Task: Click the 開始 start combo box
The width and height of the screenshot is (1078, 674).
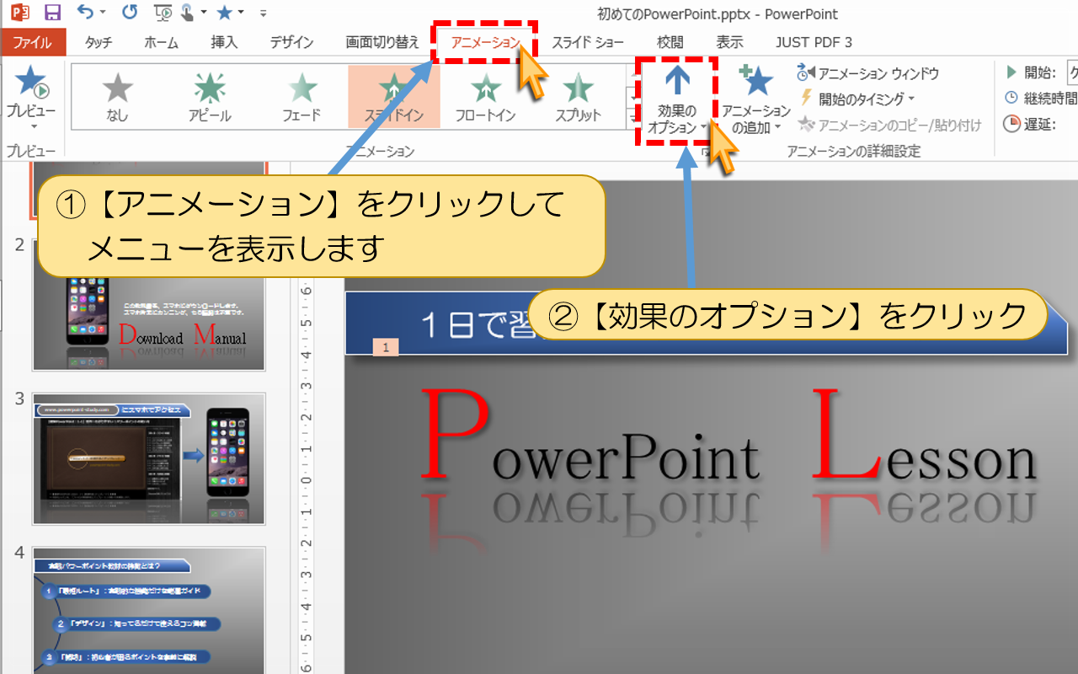Action: (x=1072, y=73)
